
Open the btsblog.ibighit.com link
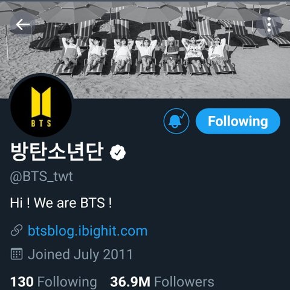88,231
